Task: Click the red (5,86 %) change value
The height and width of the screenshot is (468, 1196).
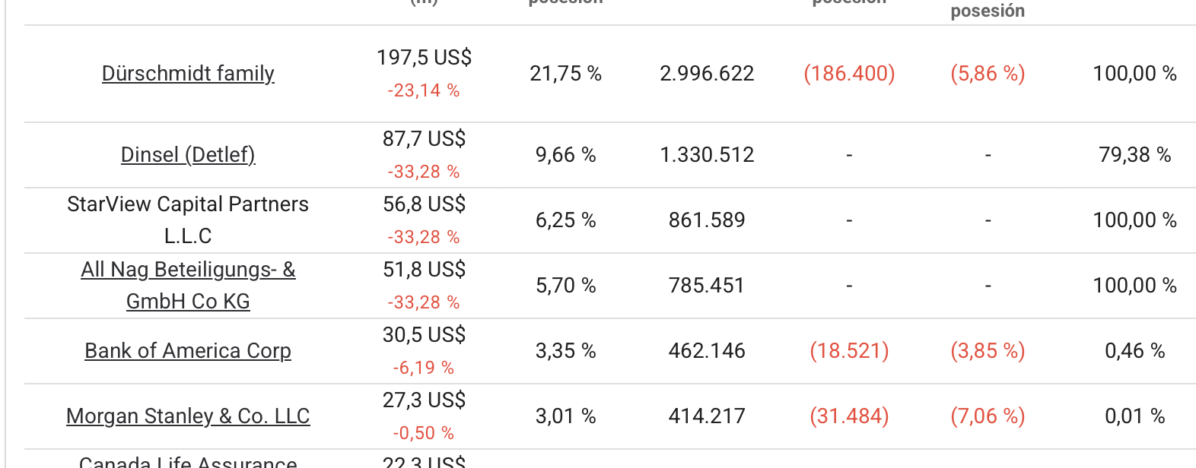Action: (988, 74)
